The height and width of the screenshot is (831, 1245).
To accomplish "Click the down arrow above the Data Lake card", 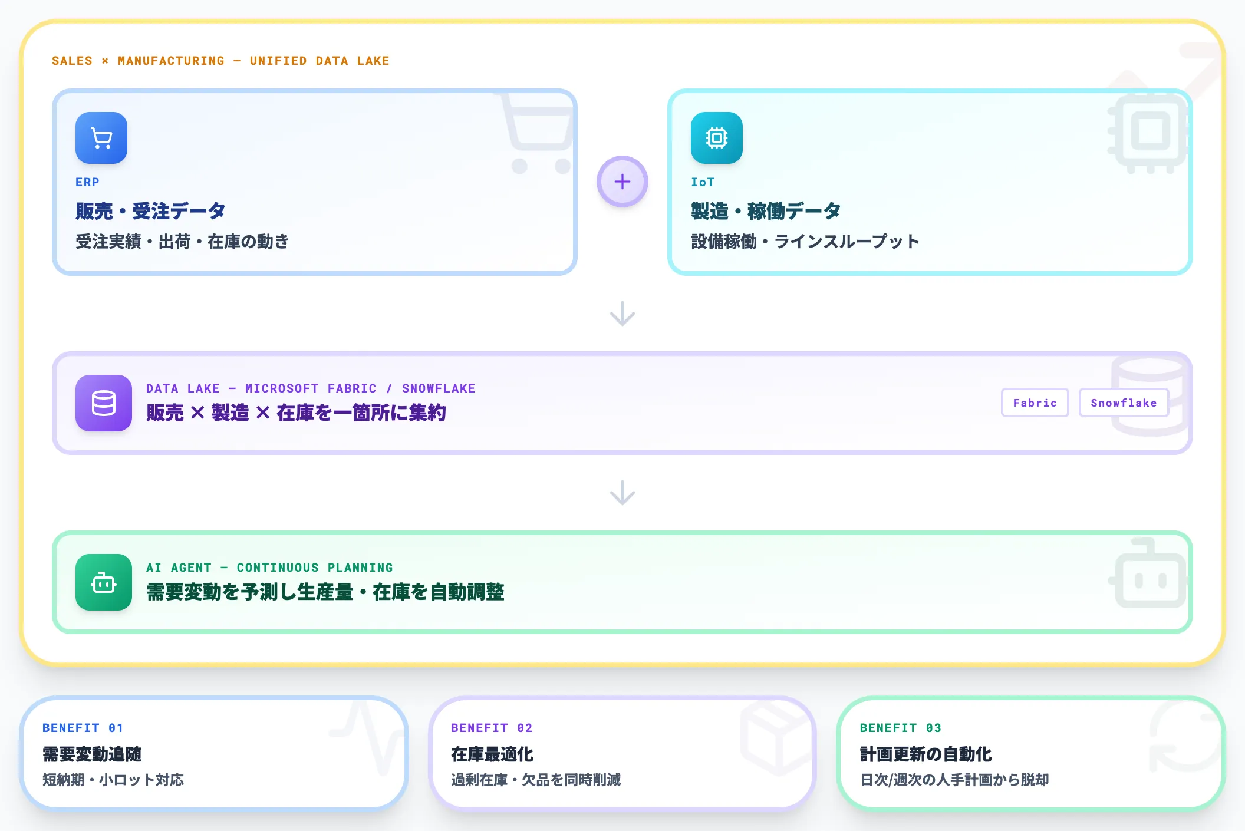I will 622,314.
